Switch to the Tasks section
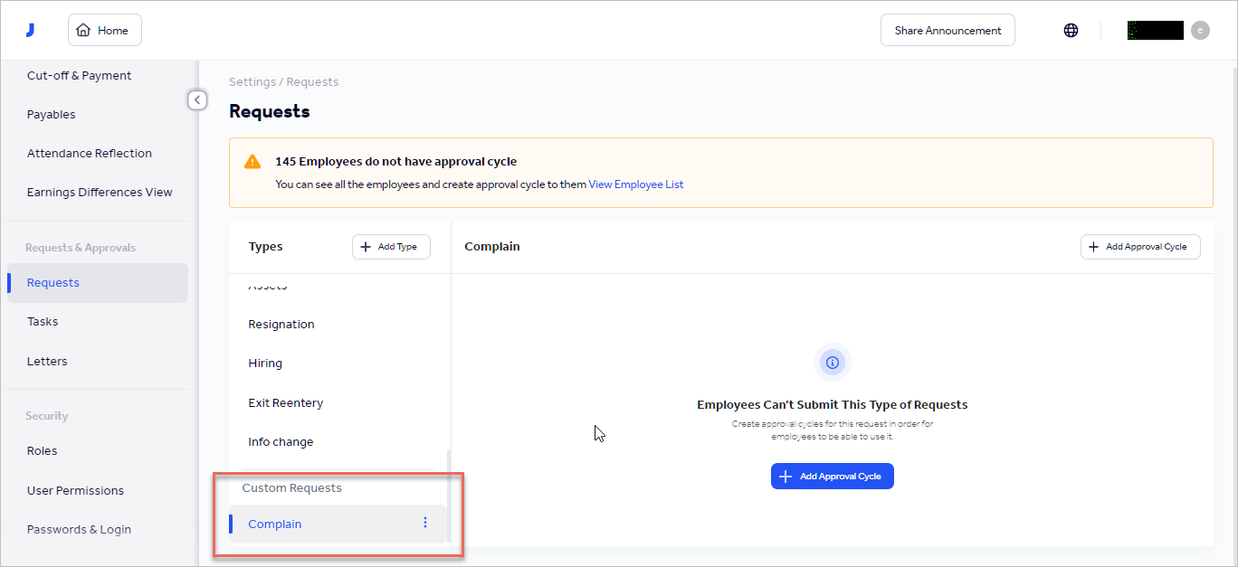The image size is (1238, 567). pos(43,321)
